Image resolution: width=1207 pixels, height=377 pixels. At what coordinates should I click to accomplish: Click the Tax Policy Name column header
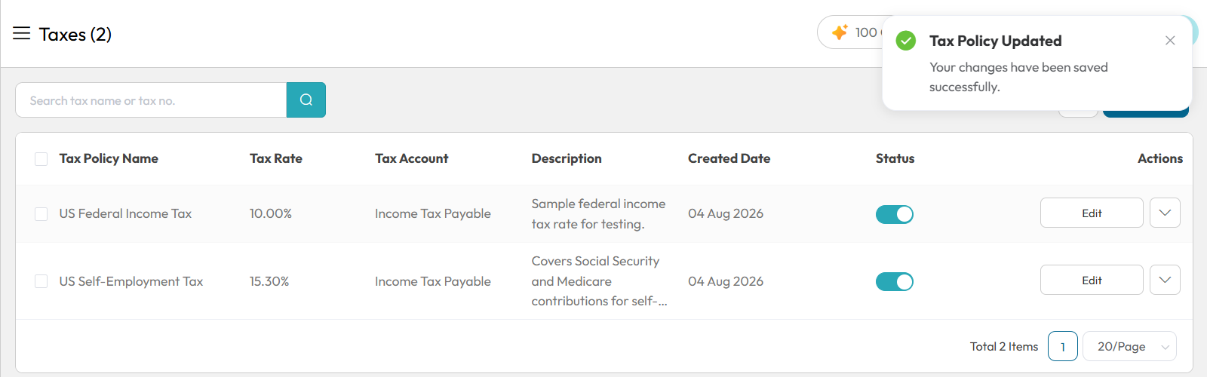(109, 158)
